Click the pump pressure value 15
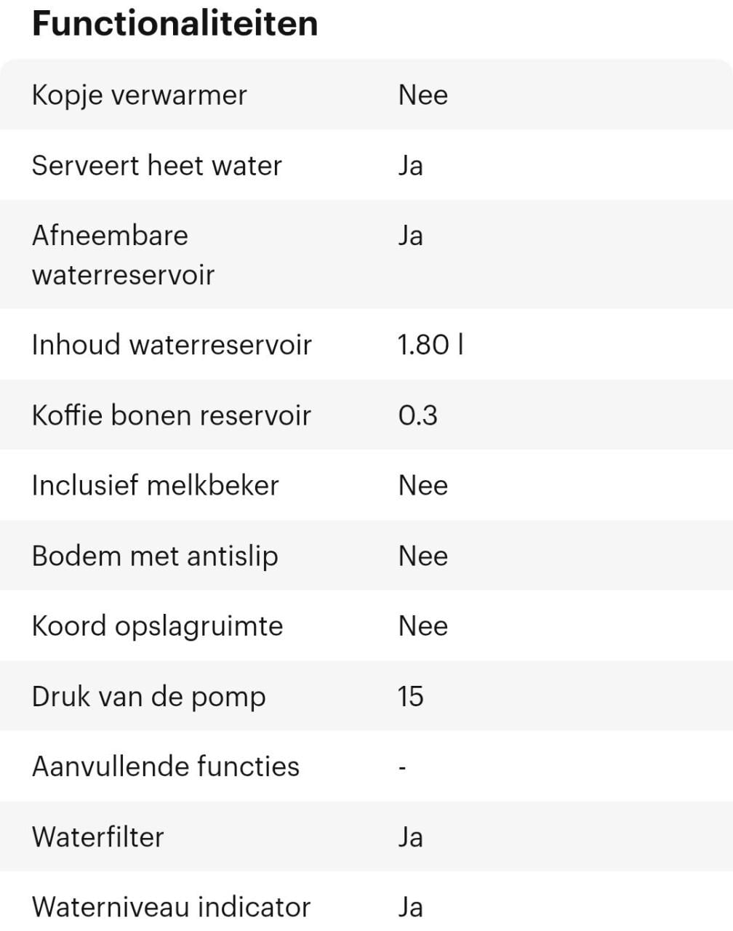 [410, 697]
